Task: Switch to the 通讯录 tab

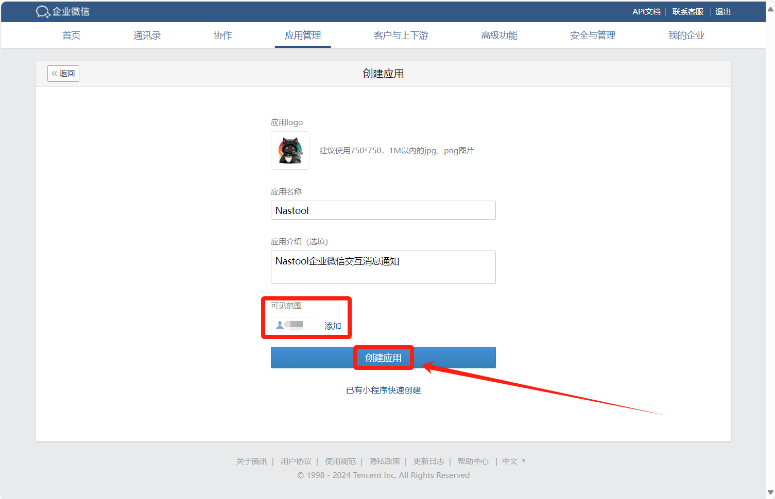Action: 147,35
